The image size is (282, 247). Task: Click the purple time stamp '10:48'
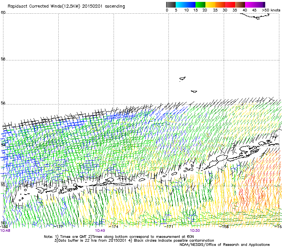pos(5,231)
